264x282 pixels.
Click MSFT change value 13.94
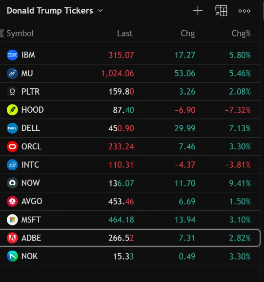(185, 220)
